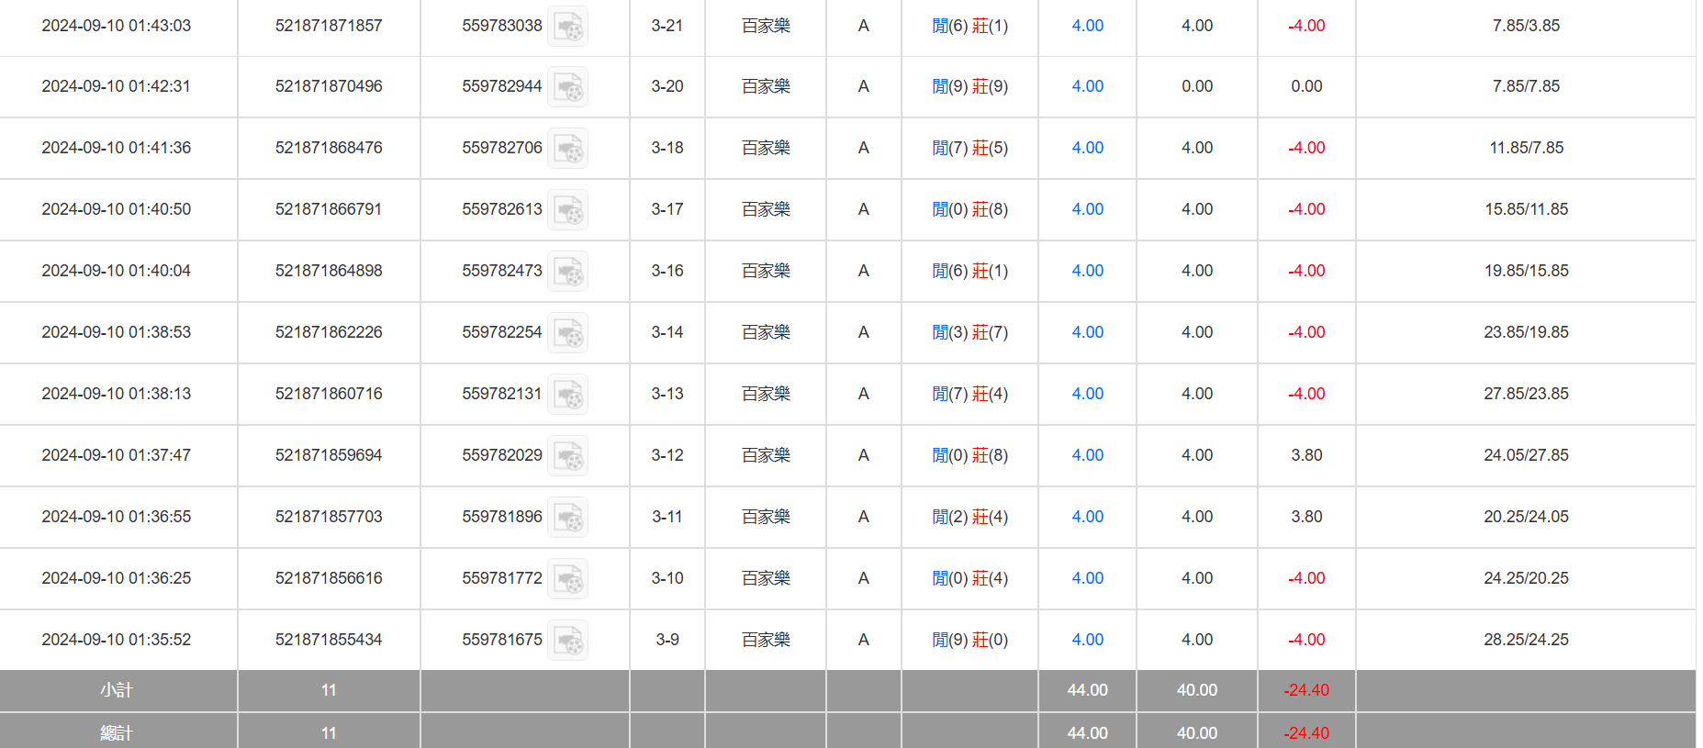Viewport: 1703px width, 748px height.
Task: Click the replay icon next to 559782613
Action: coord(568,210)
